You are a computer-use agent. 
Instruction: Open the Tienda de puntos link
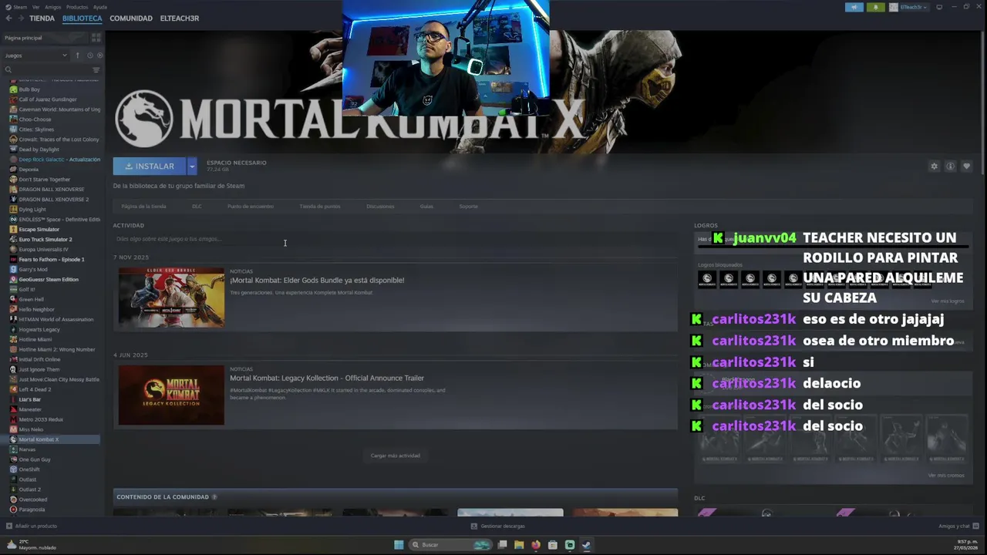320,207
